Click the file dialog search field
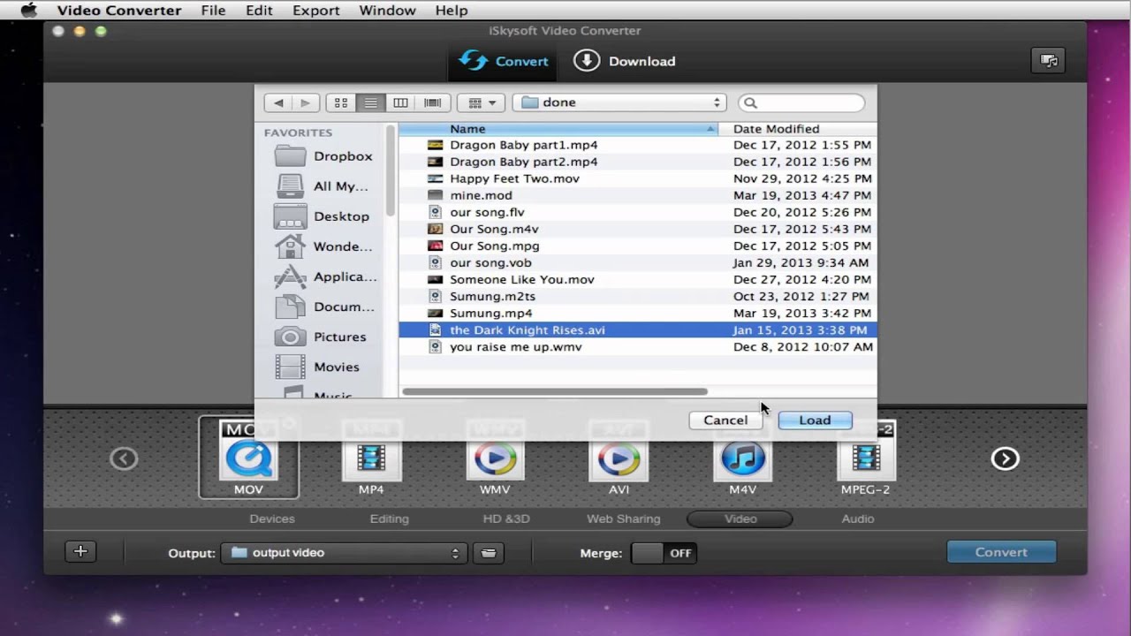The image size is (1131, 636). tap(801, 102)
